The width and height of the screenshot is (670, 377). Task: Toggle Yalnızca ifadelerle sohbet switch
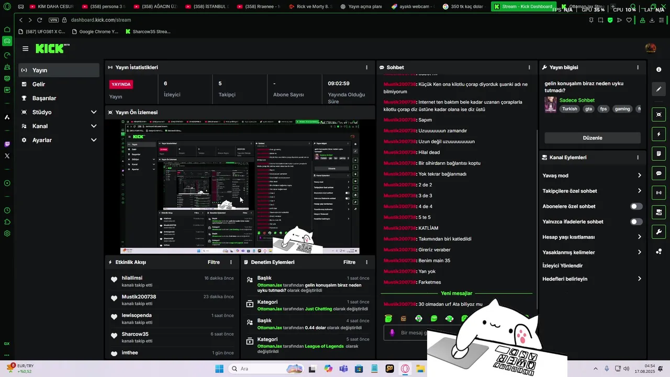636,221
